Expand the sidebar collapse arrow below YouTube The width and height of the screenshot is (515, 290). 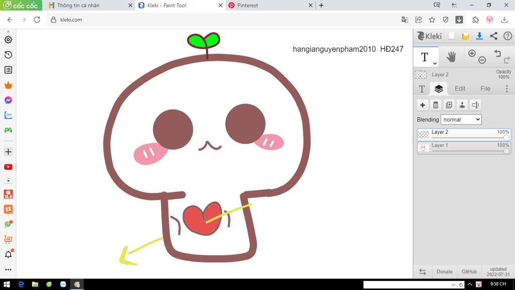(x=8, y=181)
